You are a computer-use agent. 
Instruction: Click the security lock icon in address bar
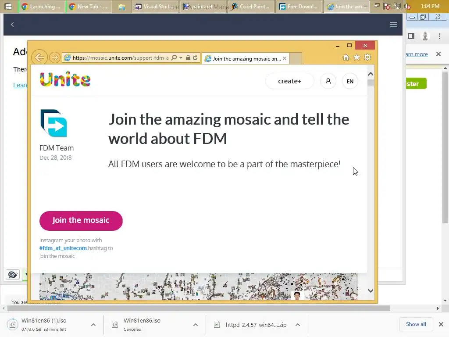[x=188, y=57]
